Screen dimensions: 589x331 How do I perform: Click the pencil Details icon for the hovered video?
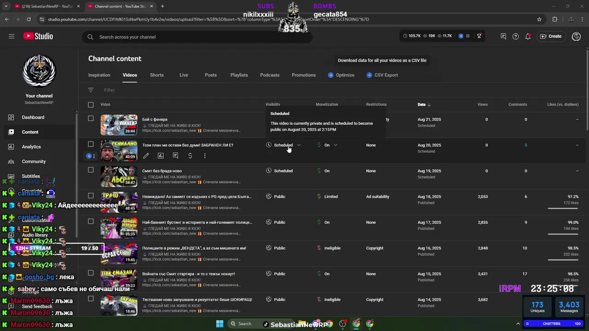(x=146, y=156)
